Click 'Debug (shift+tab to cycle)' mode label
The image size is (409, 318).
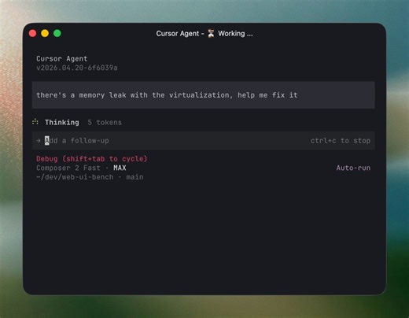pyautogui.click(x=92, y=159)
